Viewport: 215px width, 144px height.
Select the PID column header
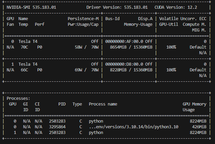tap(62, 104)
